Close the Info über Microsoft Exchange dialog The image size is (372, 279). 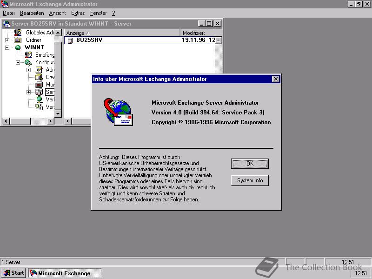(x=275, y=79)
